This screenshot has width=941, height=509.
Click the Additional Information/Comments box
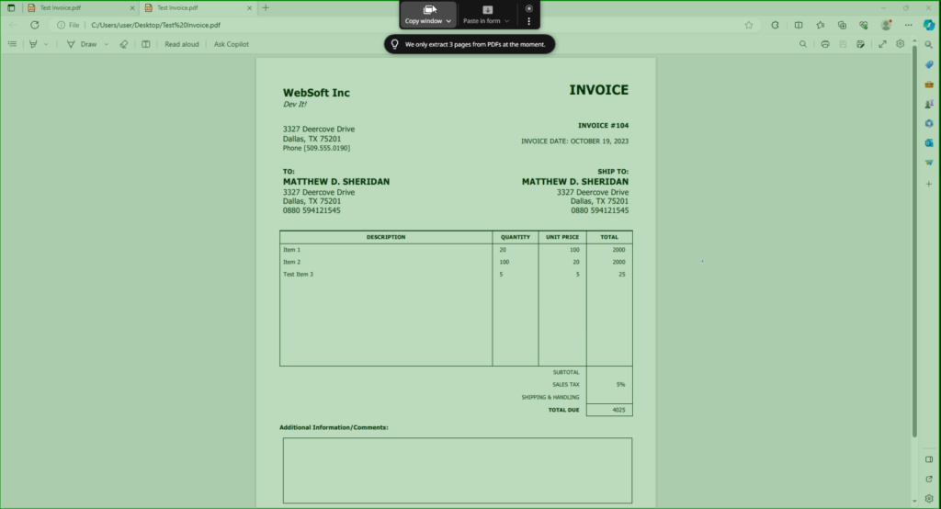(x=458, y=470)
